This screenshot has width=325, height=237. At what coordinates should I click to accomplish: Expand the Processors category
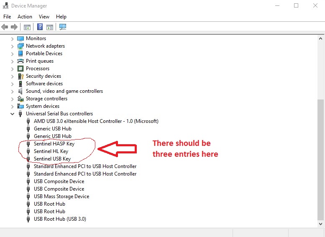pos(12,69)
